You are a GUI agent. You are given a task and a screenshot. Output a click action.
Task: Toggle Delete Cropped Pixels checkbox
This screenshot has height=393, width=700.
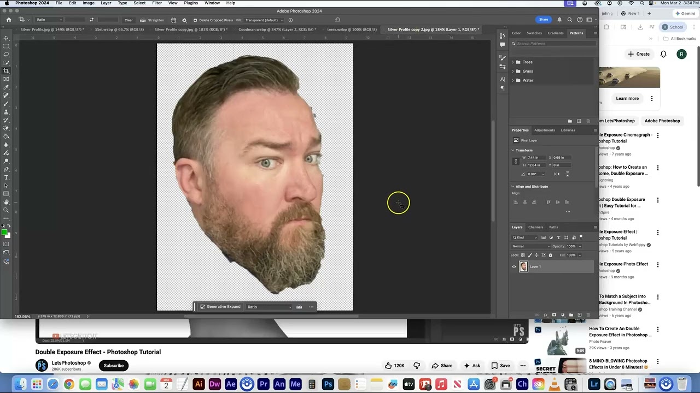(195, 20)
